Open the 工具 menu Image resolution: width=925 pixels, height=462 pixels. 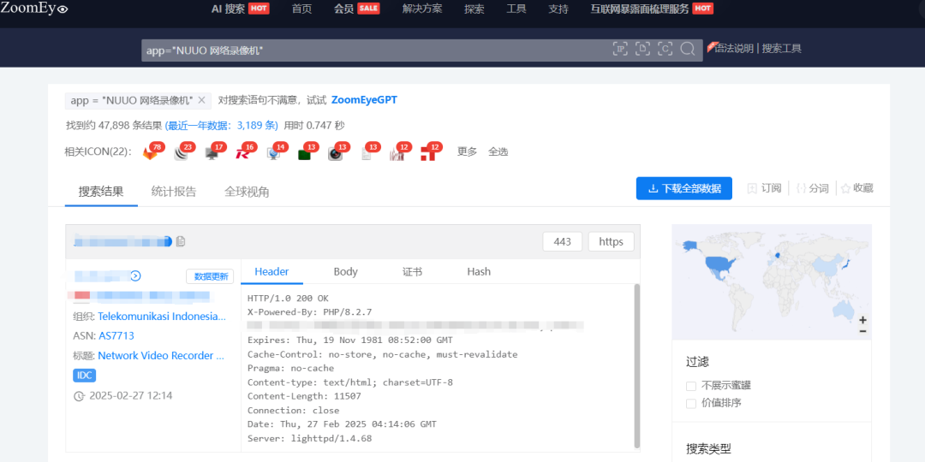tap(516, 9)
